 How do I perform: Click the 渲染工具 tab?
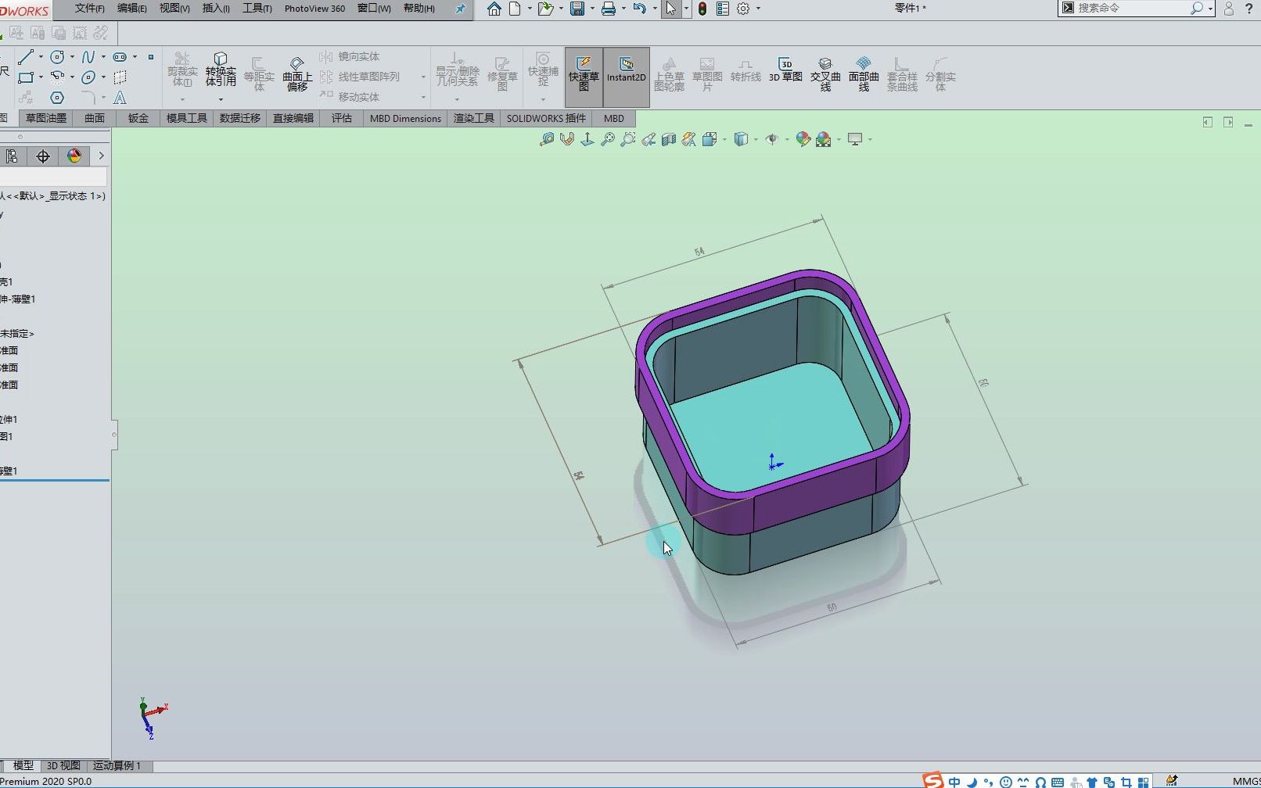(x=473, y=118)
